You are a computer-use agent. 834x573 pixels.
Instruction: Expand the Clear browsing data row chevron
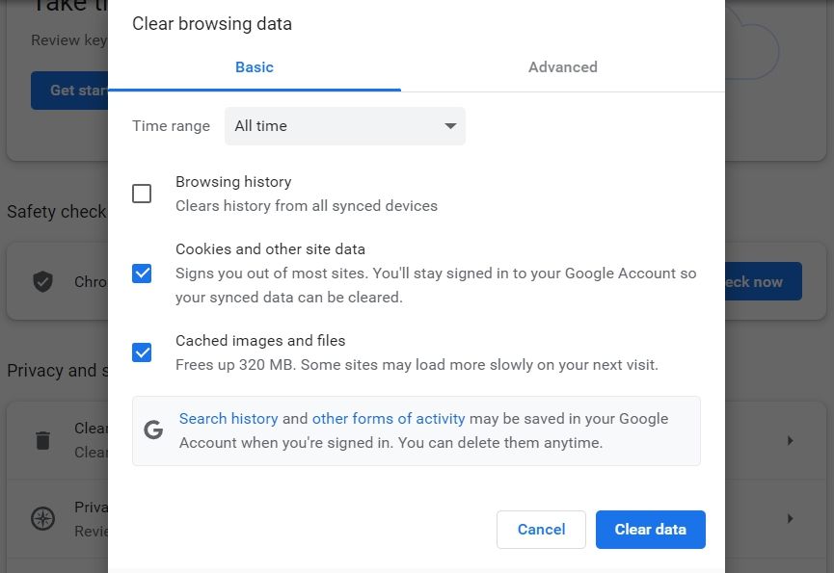pyautogui.click(x=790, y=440)
